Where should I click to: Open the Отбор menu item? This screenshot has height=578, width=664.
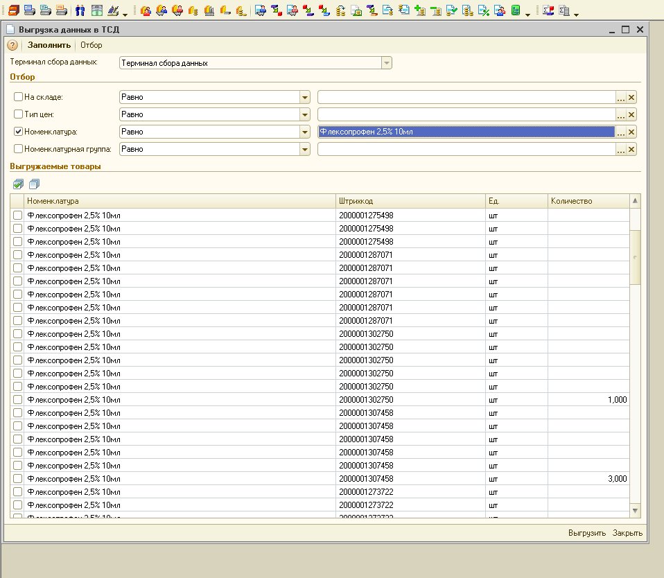click(91, 45)
